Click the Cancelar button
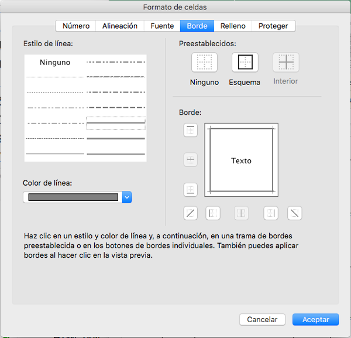 tap(262, 319)
